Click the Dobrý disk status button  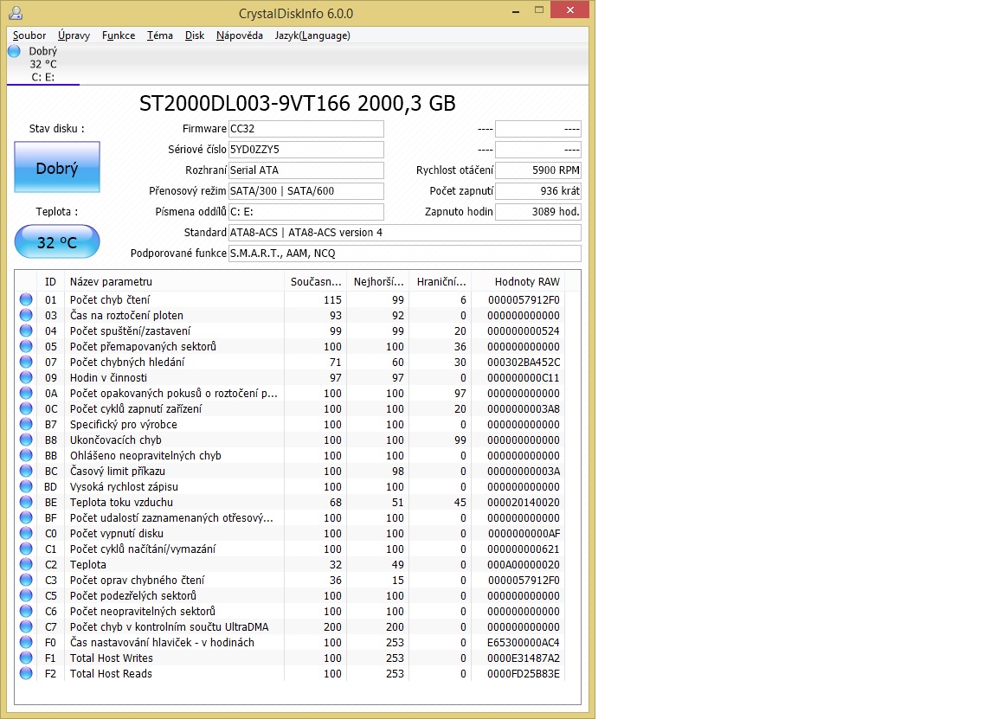click(x=57, y=168)
